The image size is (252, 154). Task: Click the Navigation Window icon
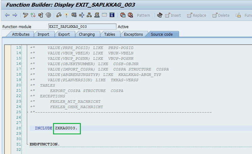pos(97,15)
